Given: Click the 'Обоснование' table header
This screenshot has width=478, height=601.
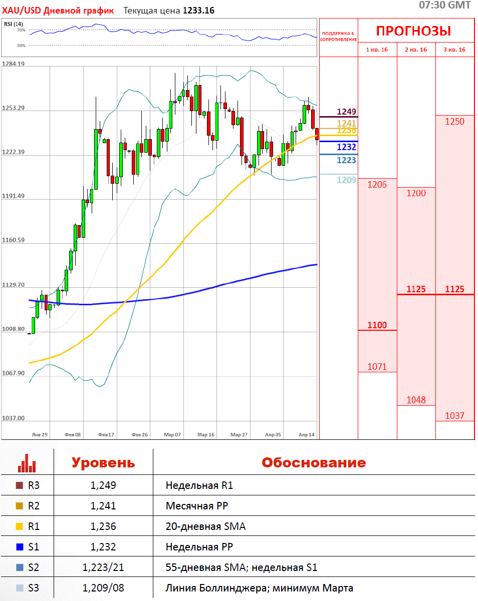Looking at the screenshot, I should point(314,463).
